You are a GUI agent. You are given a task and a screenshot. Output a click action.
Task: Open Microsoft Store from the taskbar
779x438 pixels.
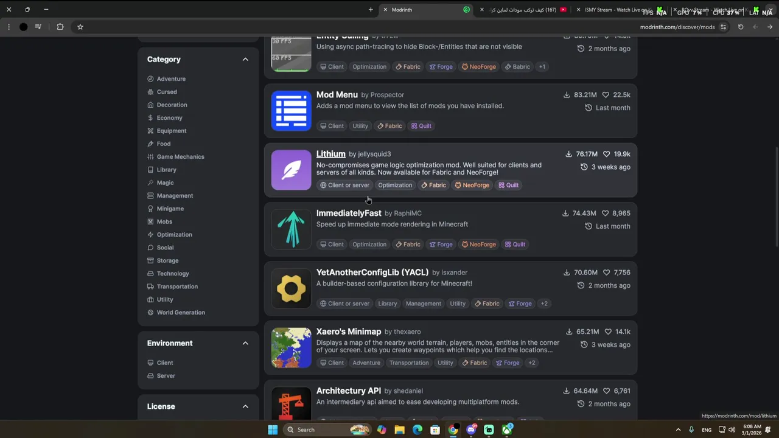pos(435,429)
